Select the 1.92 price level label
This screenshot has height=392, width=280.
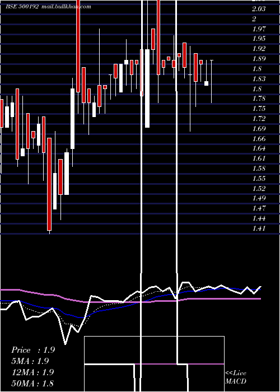[x=259, y=49]
